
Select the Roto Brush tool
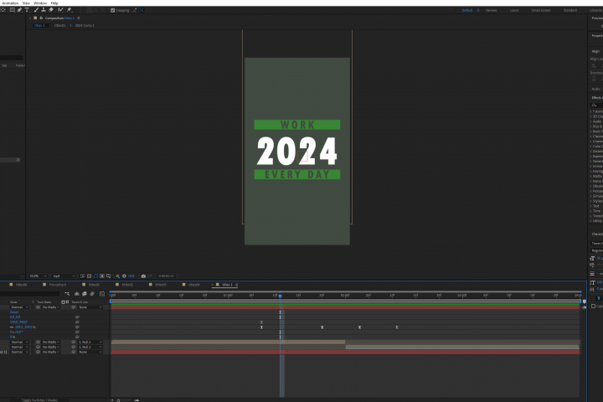pyautogui.click(x=60, y=10)
